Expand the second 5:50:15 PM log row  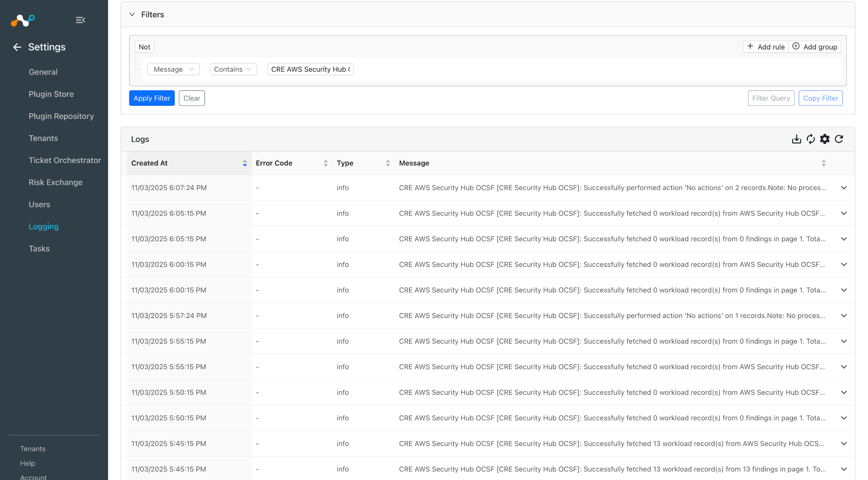point(844,418)
